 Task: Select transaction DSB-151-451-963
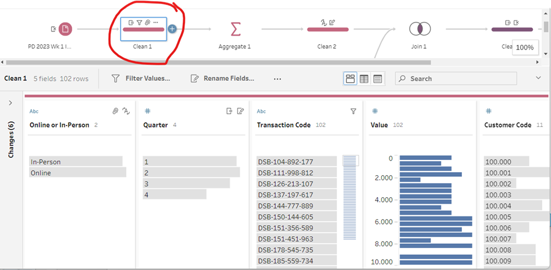(x=297, y=239)
